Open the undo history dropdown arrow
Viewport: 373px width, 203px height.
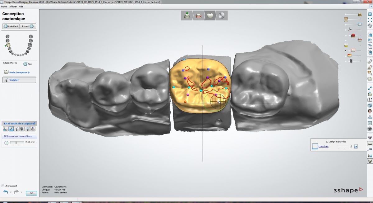[11, 192]
